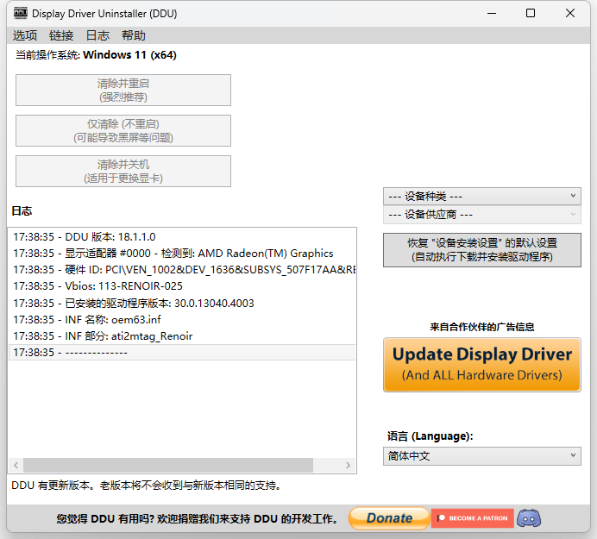
Task: Select the DDU 版本 18.1.1.0 log line
Action: [182, 237]
